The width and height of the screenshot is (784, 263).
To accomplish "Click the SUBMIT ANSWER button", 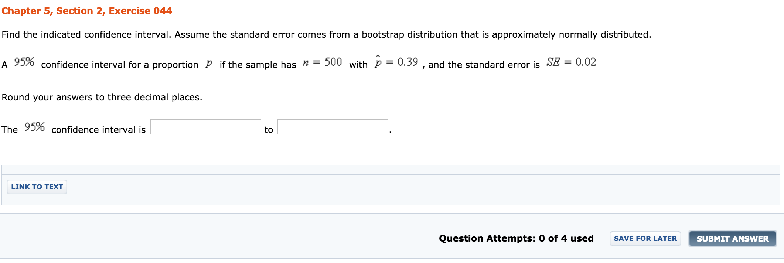I will click(732, 238).
